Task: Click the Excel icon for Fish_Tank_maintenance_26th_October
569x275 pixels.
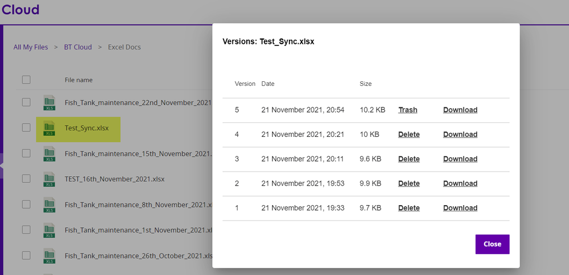Action: [x=50, y=256]
